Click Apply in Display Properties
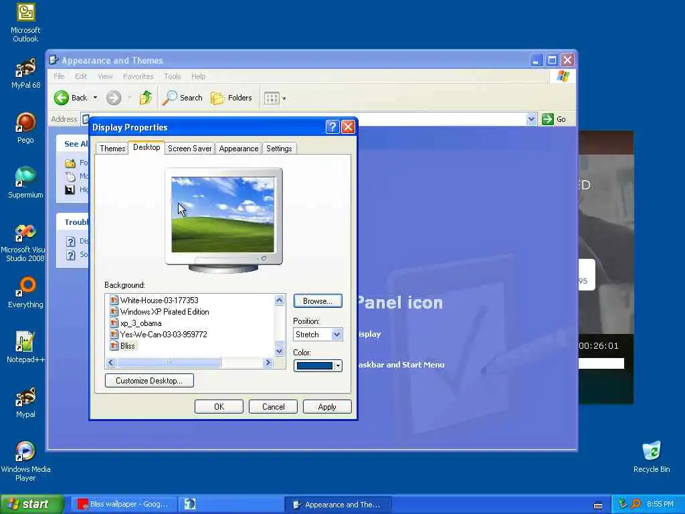685x514 pixels. coord(327,406)
